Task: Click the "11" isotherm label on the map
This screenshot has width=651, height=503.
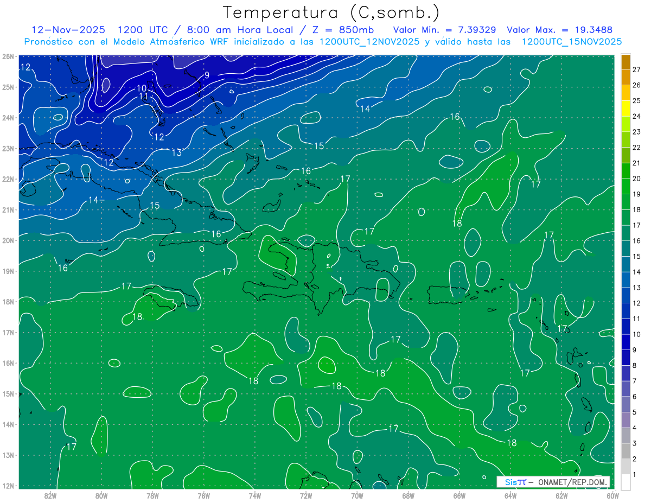Action: [x=144, y=97]
